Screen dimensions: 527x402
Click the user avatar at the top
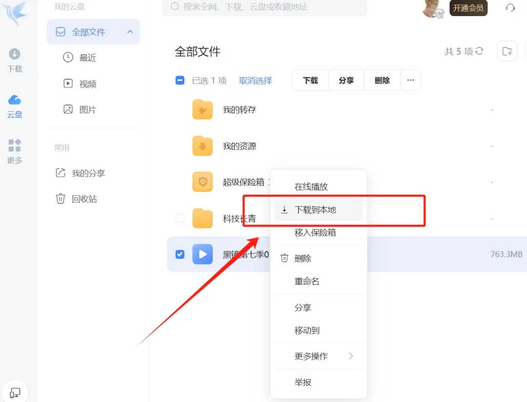[x=432, y=8]
